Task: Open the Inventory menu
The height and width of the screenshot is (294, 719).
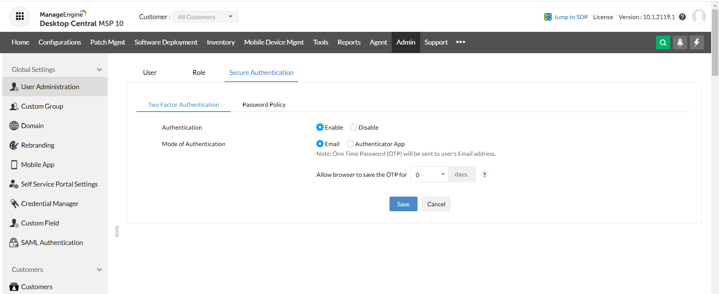Action: (221, 42)
